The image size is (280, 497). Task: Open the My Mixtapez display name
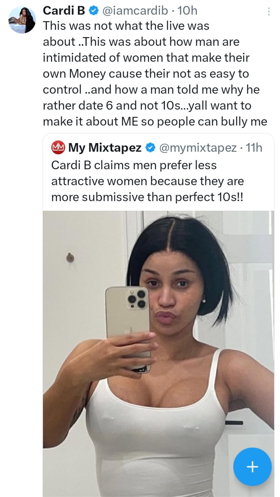click(x=105, y=148)
